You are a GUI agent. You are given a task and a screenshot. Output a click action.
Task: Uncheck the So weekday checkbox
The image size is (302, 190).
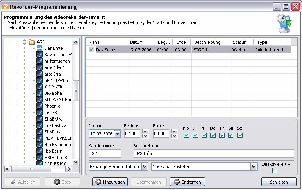[240, 135]
